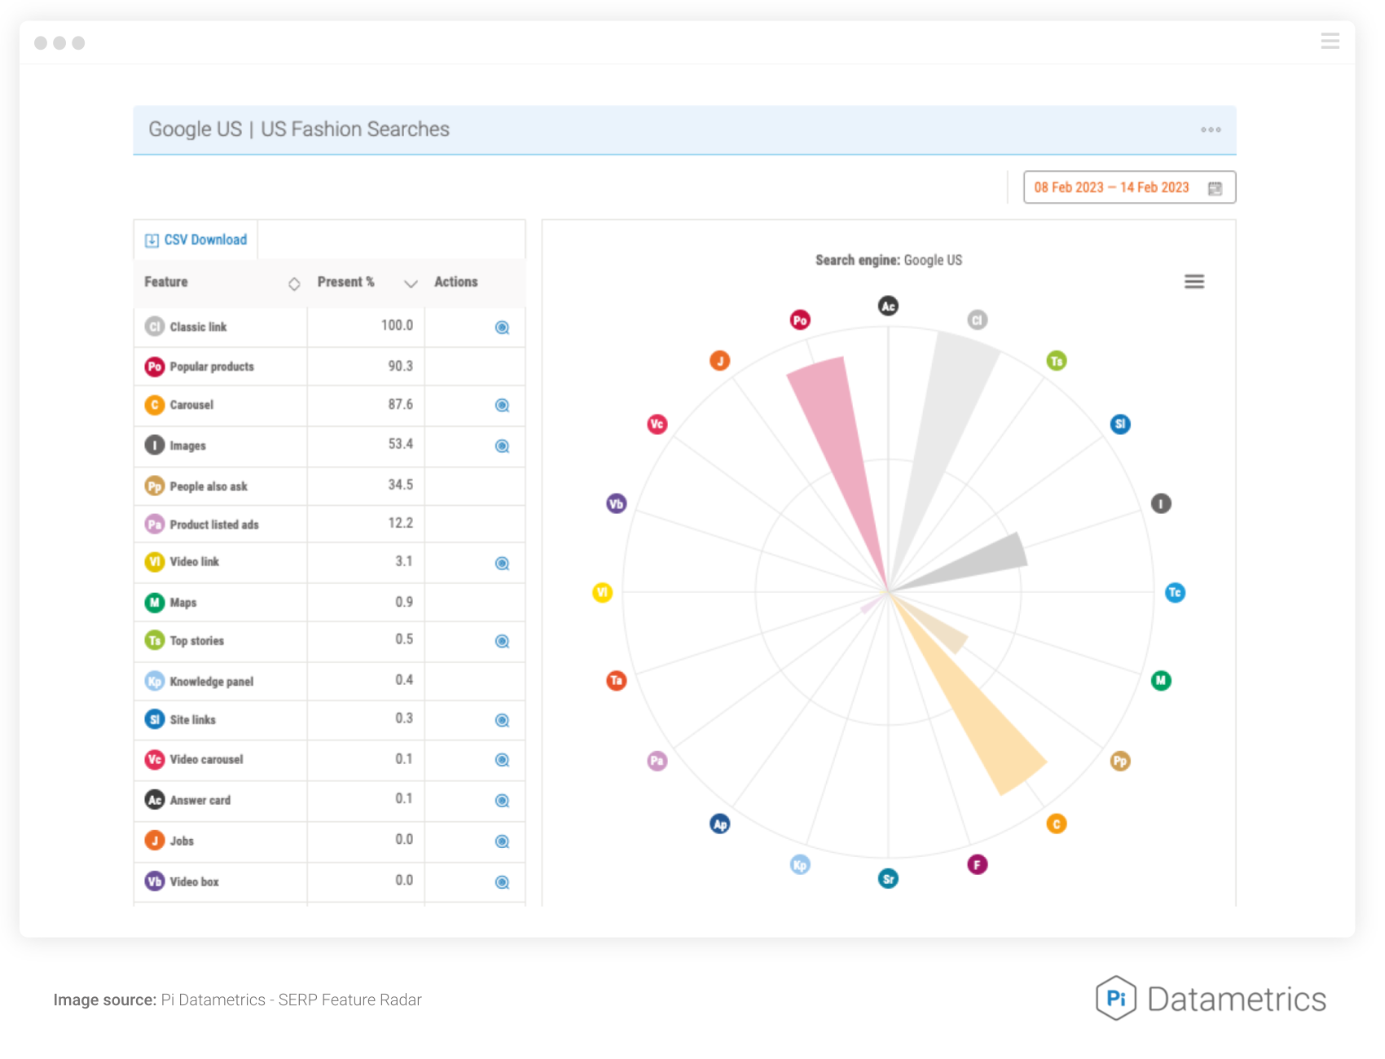Click the I Images radar marker
The image size is (1385, 1059).
(x=1161, y=504)
